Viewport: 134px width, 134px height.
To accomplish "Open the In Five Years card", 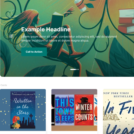I will tap(118, 111).
